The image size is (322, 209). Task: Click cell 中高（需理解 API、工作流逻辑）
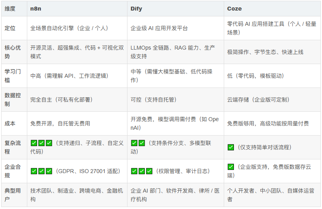click(x=77, y=76)
